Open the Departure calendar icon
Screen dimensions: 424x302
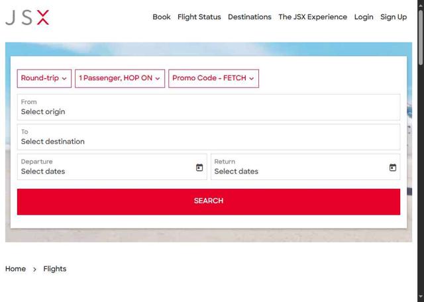click(x=199, y=168)
